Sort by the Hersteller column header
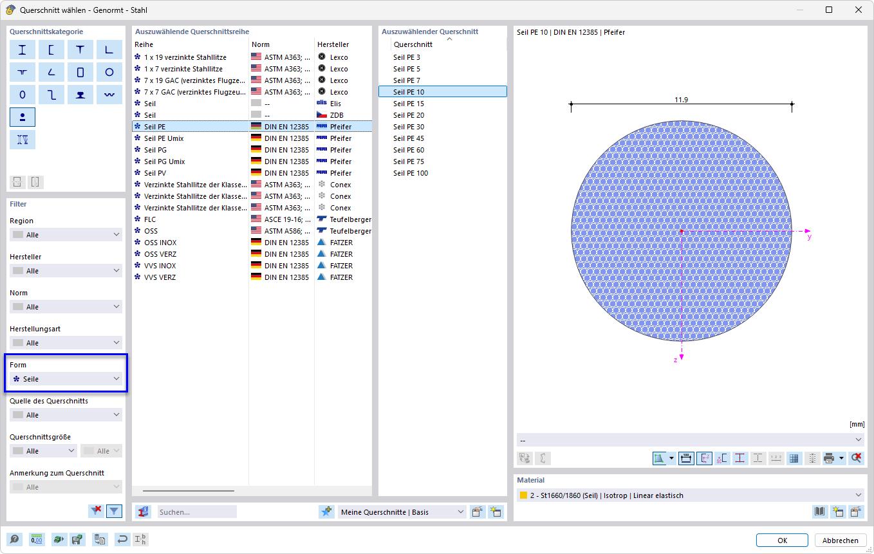Image resolution: width=874 pixels, height=554 pixels. pos(343,44)
